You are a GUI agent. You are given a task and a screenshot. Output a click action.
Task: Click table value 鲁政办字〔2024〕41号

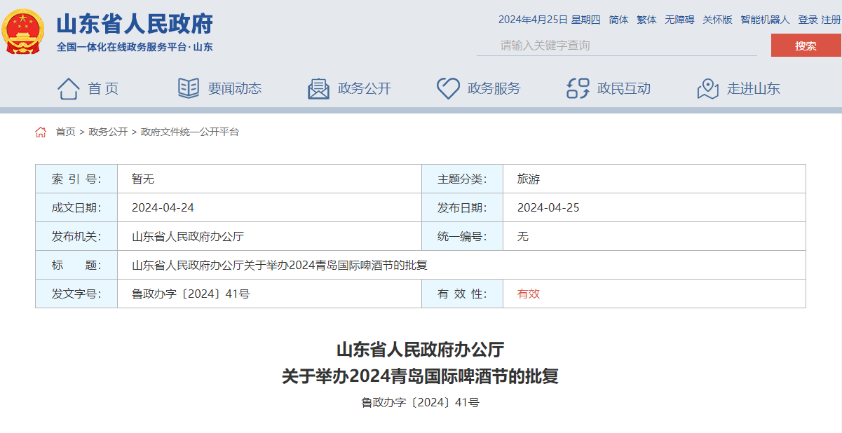tap(191, 294)
